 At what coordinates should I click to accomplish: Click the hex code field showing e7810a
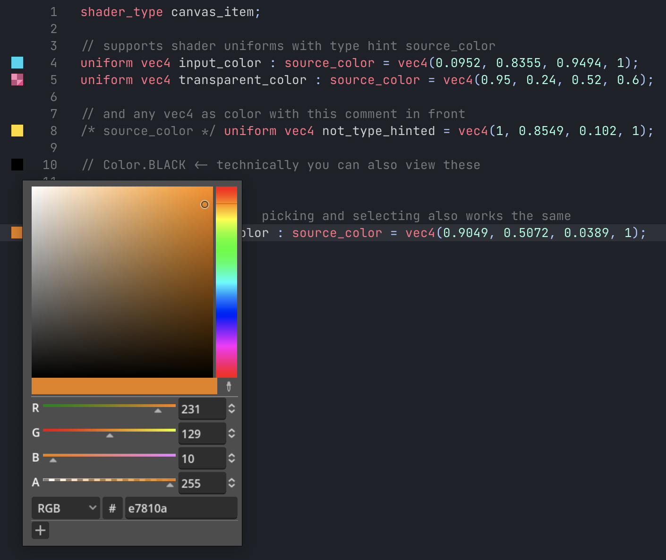(x=181, y=508)
